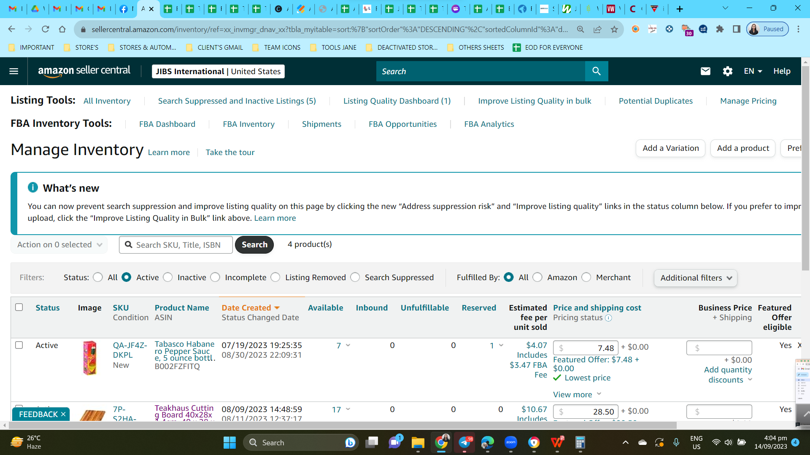The height and width of the screenshot is (455, 810).
Task: Select the Listing Removed radio button
Action: 275,277
